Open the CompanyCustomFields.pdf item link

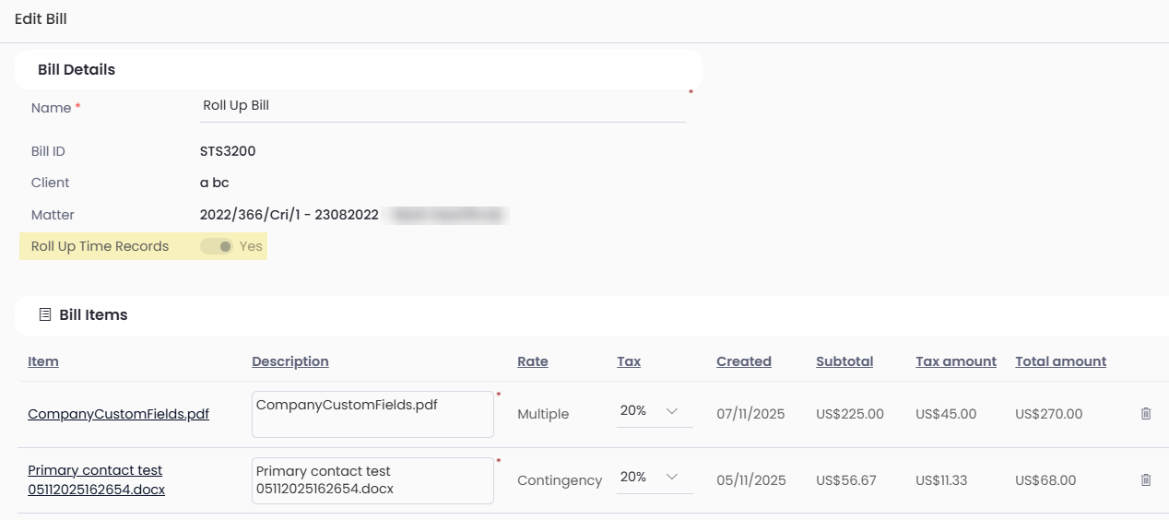[x=118, y=415]
